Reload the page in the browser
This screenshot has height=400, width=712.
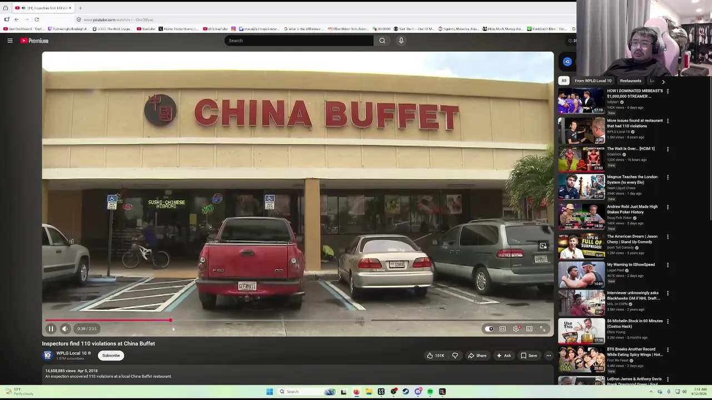pyautogui.click(x=37, y=19)
